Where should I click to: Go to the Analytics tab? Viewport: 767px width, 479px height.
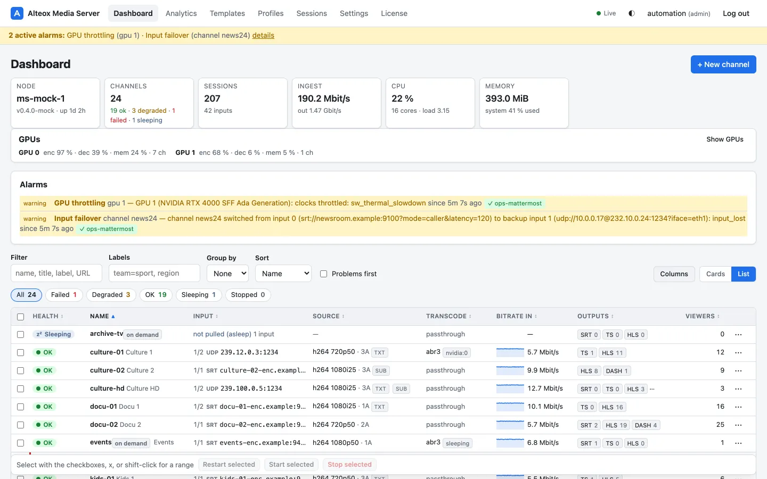pos(181,13)
